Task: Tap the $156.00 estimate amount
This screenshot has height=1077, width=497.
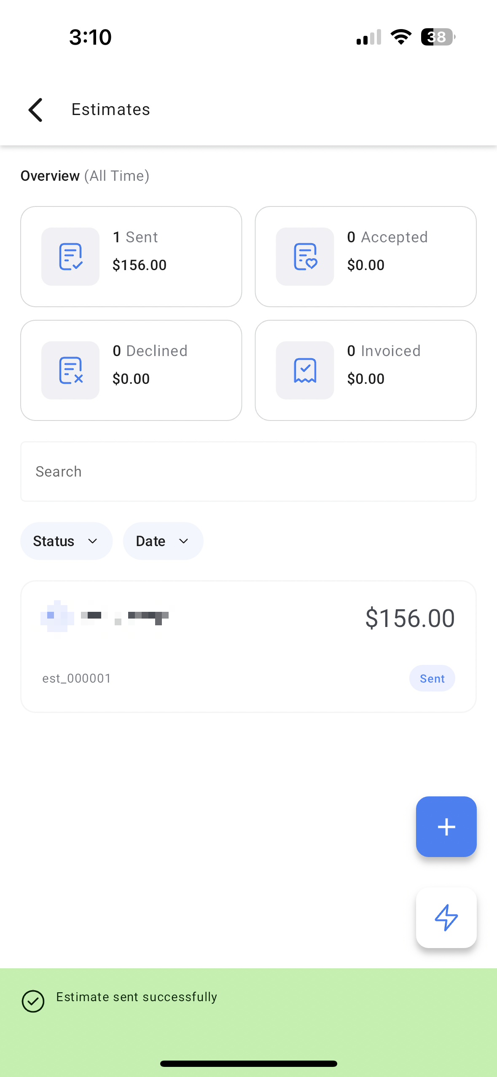Action: pos(410,618)
